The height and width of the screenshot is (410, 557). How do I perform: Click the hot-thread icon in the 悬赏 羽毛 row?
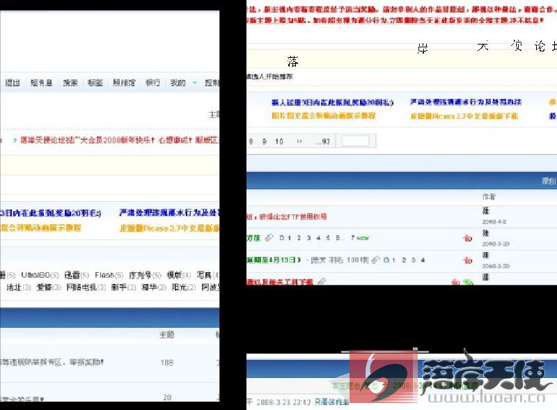click(x=468, y=260)
